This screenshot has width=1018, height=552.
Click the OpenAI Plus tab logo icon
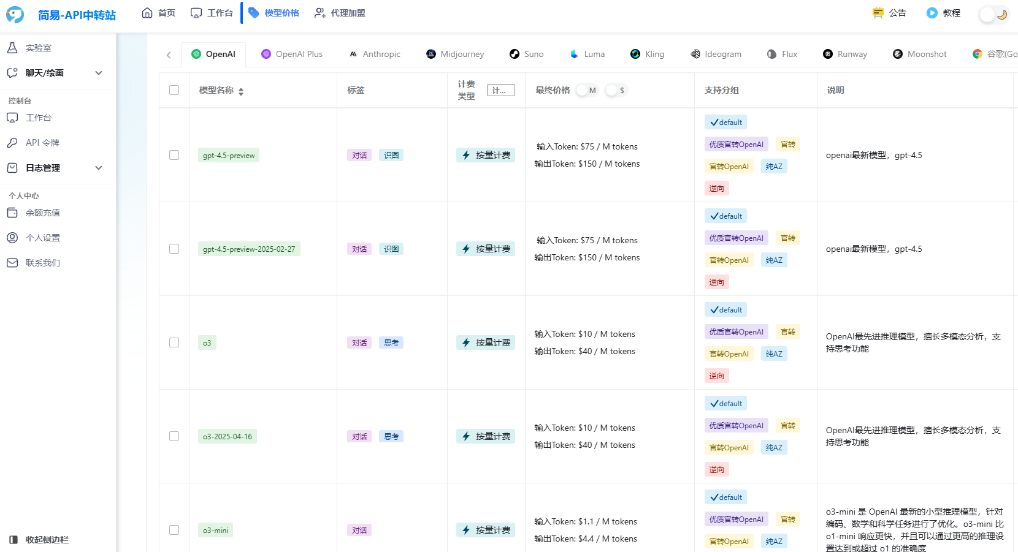tap(266, 54)
